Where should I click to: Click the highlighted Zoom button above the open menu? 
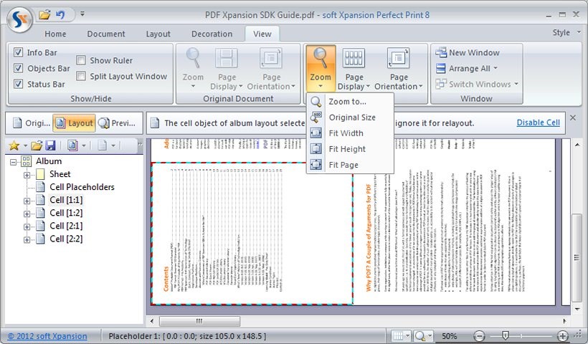click(321, 68)
